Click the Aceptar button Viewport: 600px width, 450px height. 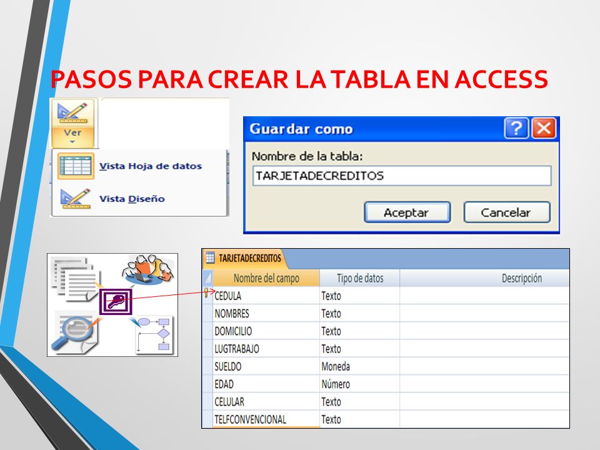(407, 212)
